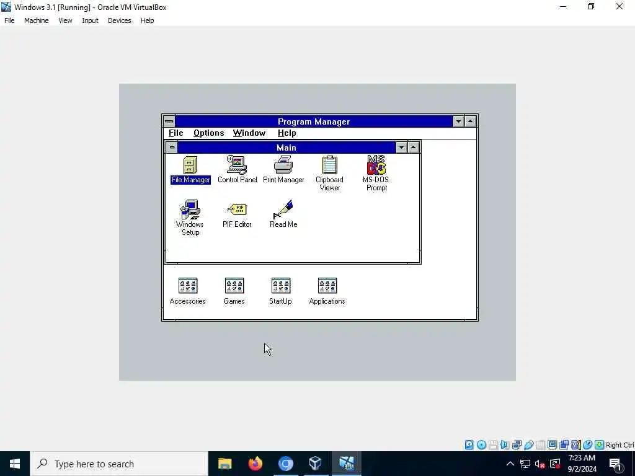The height and width of the screenshot is (476, 635).
Task: Click VirtualBox floppy disk status icon
Action: (x=493, y=445)
